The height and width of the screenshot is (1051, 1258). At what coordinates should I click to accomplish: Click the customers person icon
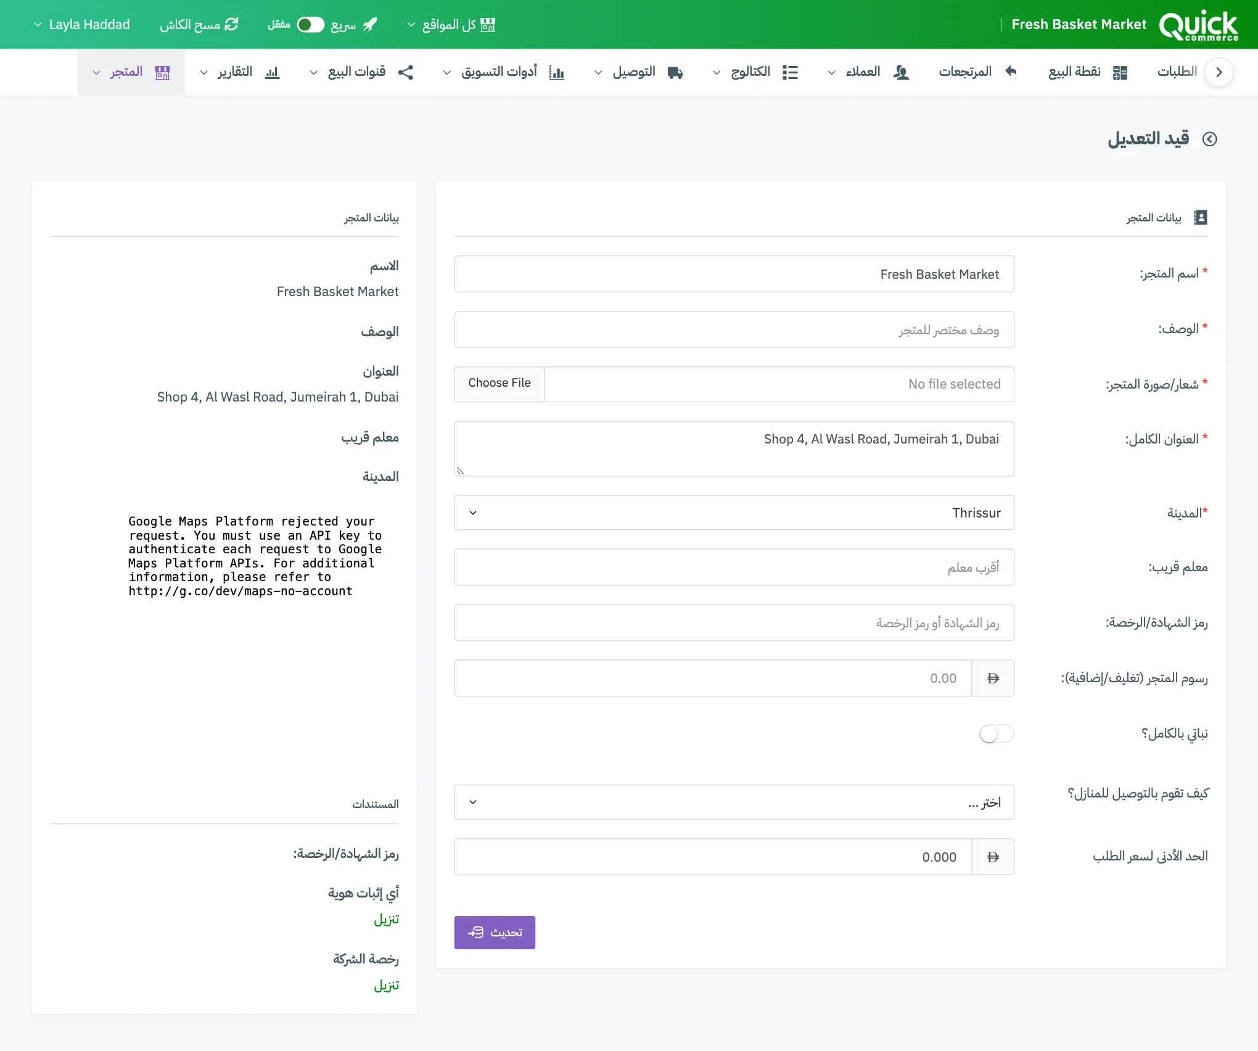[901, 72]
